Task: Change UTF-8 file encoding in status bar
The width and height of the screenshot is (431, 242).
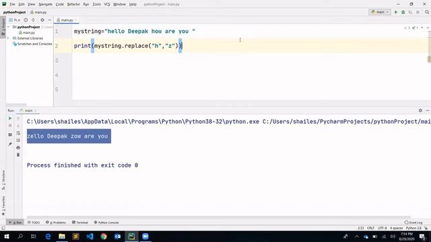Action: point(382,228)
